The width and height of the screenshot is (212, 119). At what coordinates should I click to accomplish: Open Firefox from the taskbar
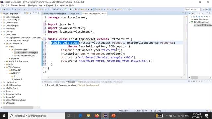tap(97, 116)
